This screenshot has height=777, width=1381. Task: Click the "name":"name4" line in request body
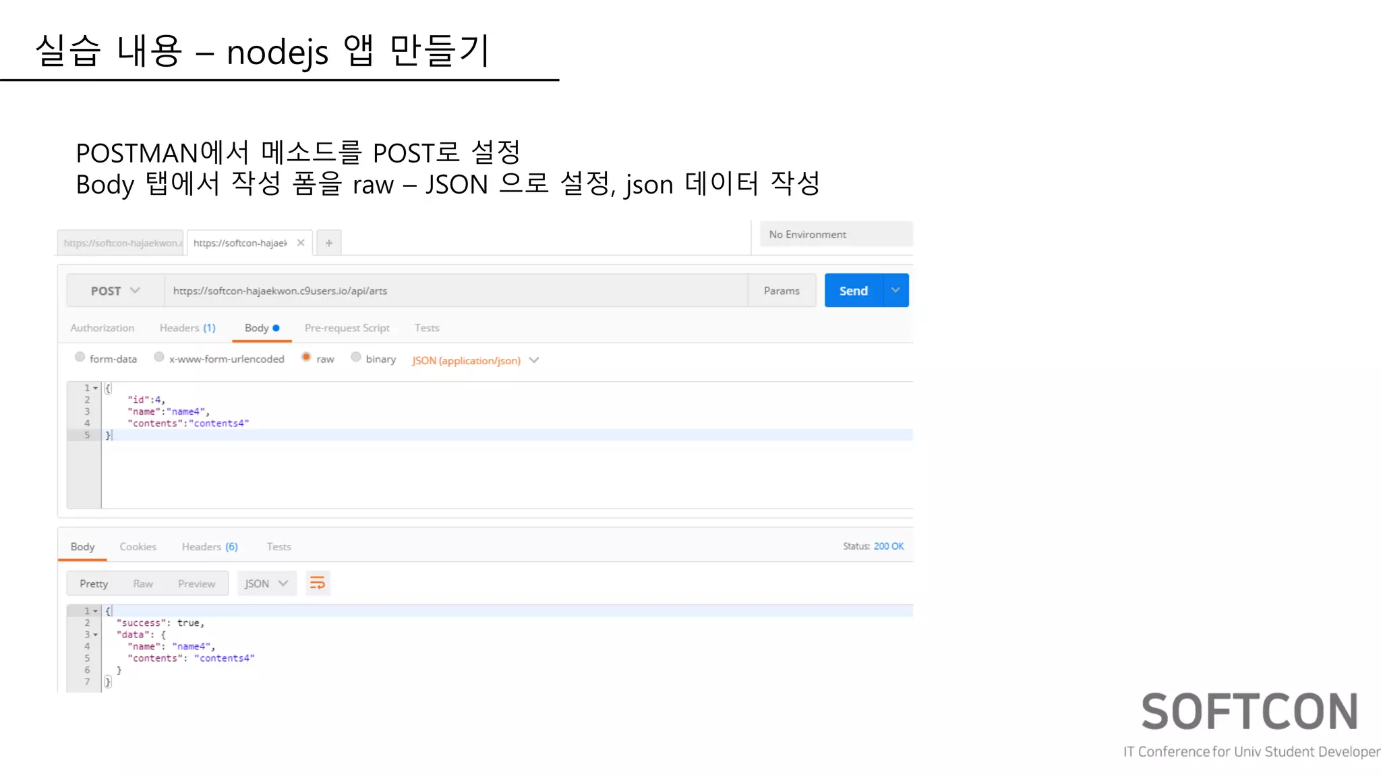coord(169,411)
